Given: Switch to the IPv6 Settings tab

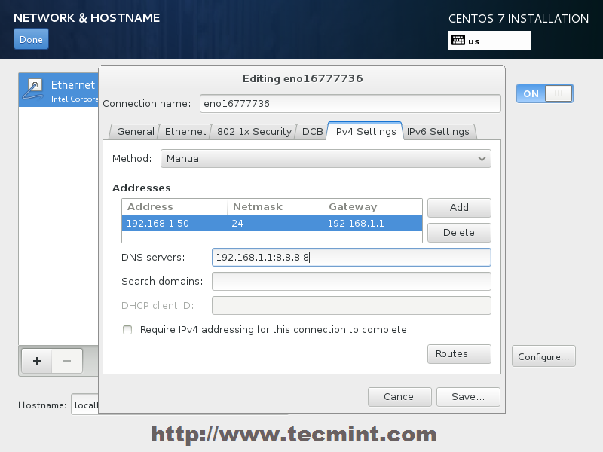Looking at the screenshot, I should (x=438, y=131).
